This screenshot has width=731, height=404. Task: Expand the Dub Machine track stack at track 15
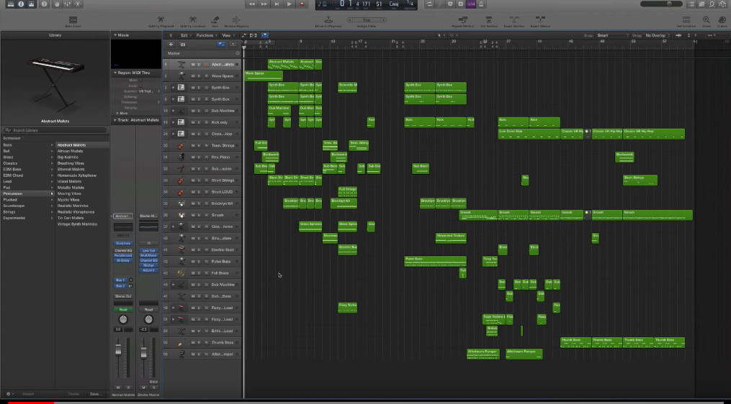point(173,111)
